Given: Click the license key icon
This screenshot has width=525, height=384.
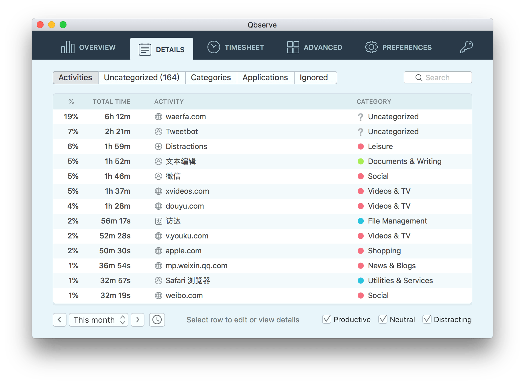Looking at the screenshot, I should pos(466,47).
